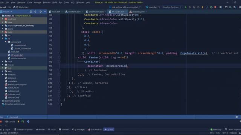Open Layout Inspector in status bar
The width and height of the screenshot is (241, 135).
click(x=233, y=129)
